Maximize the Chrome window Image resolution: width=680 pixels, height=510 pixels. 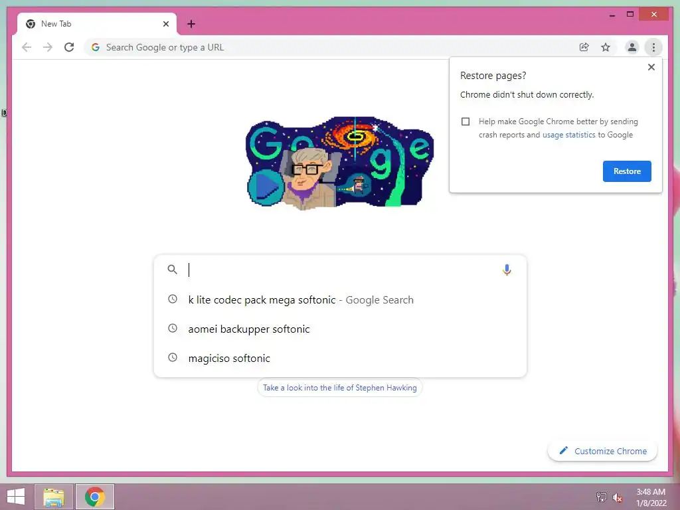click(x=630, y=15)
